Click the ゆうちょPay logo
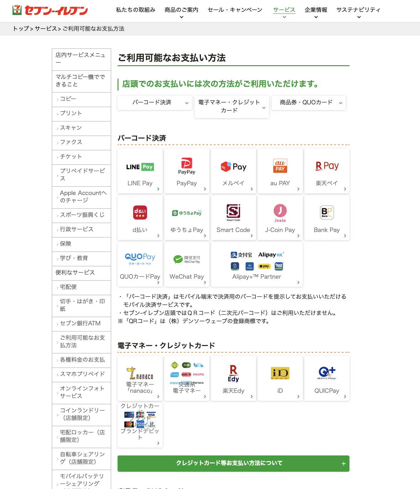 coord(187,213)
